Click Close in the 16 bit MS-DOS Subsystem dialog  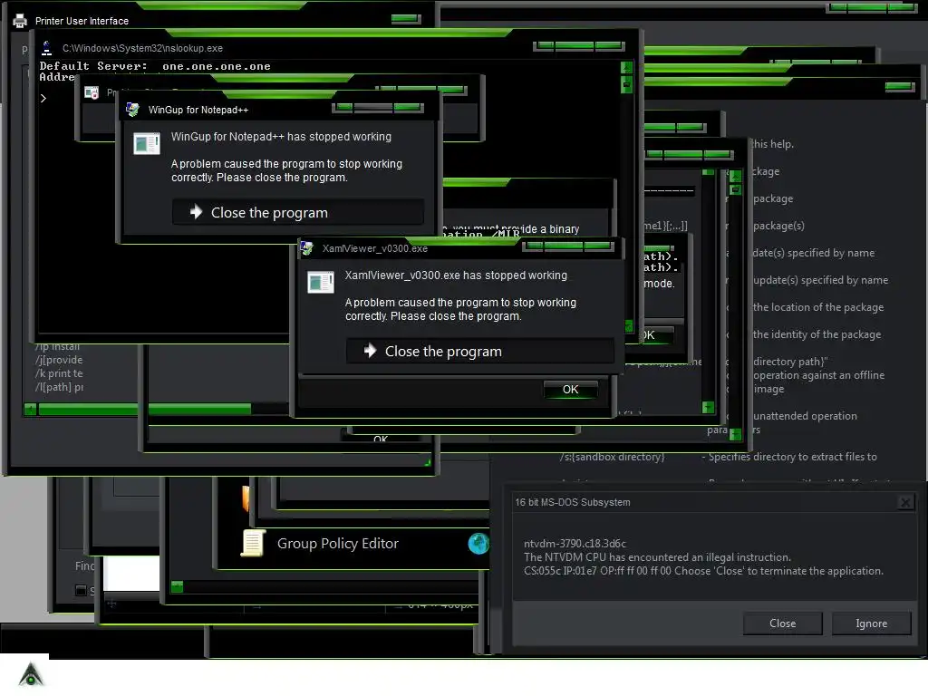coord(782,623)
